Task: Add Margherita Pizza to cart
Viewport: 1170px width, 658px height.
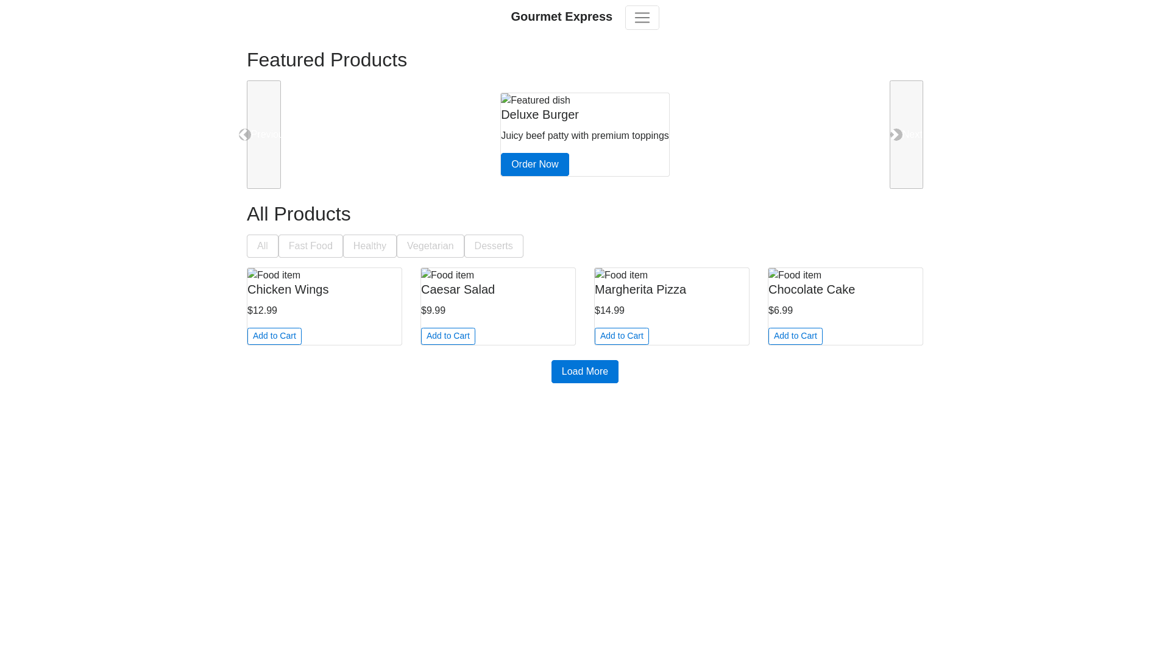Action: click(622, 336)
